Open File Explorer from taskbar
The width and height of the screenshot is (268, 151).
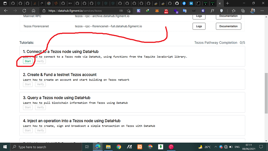[108, 147]
